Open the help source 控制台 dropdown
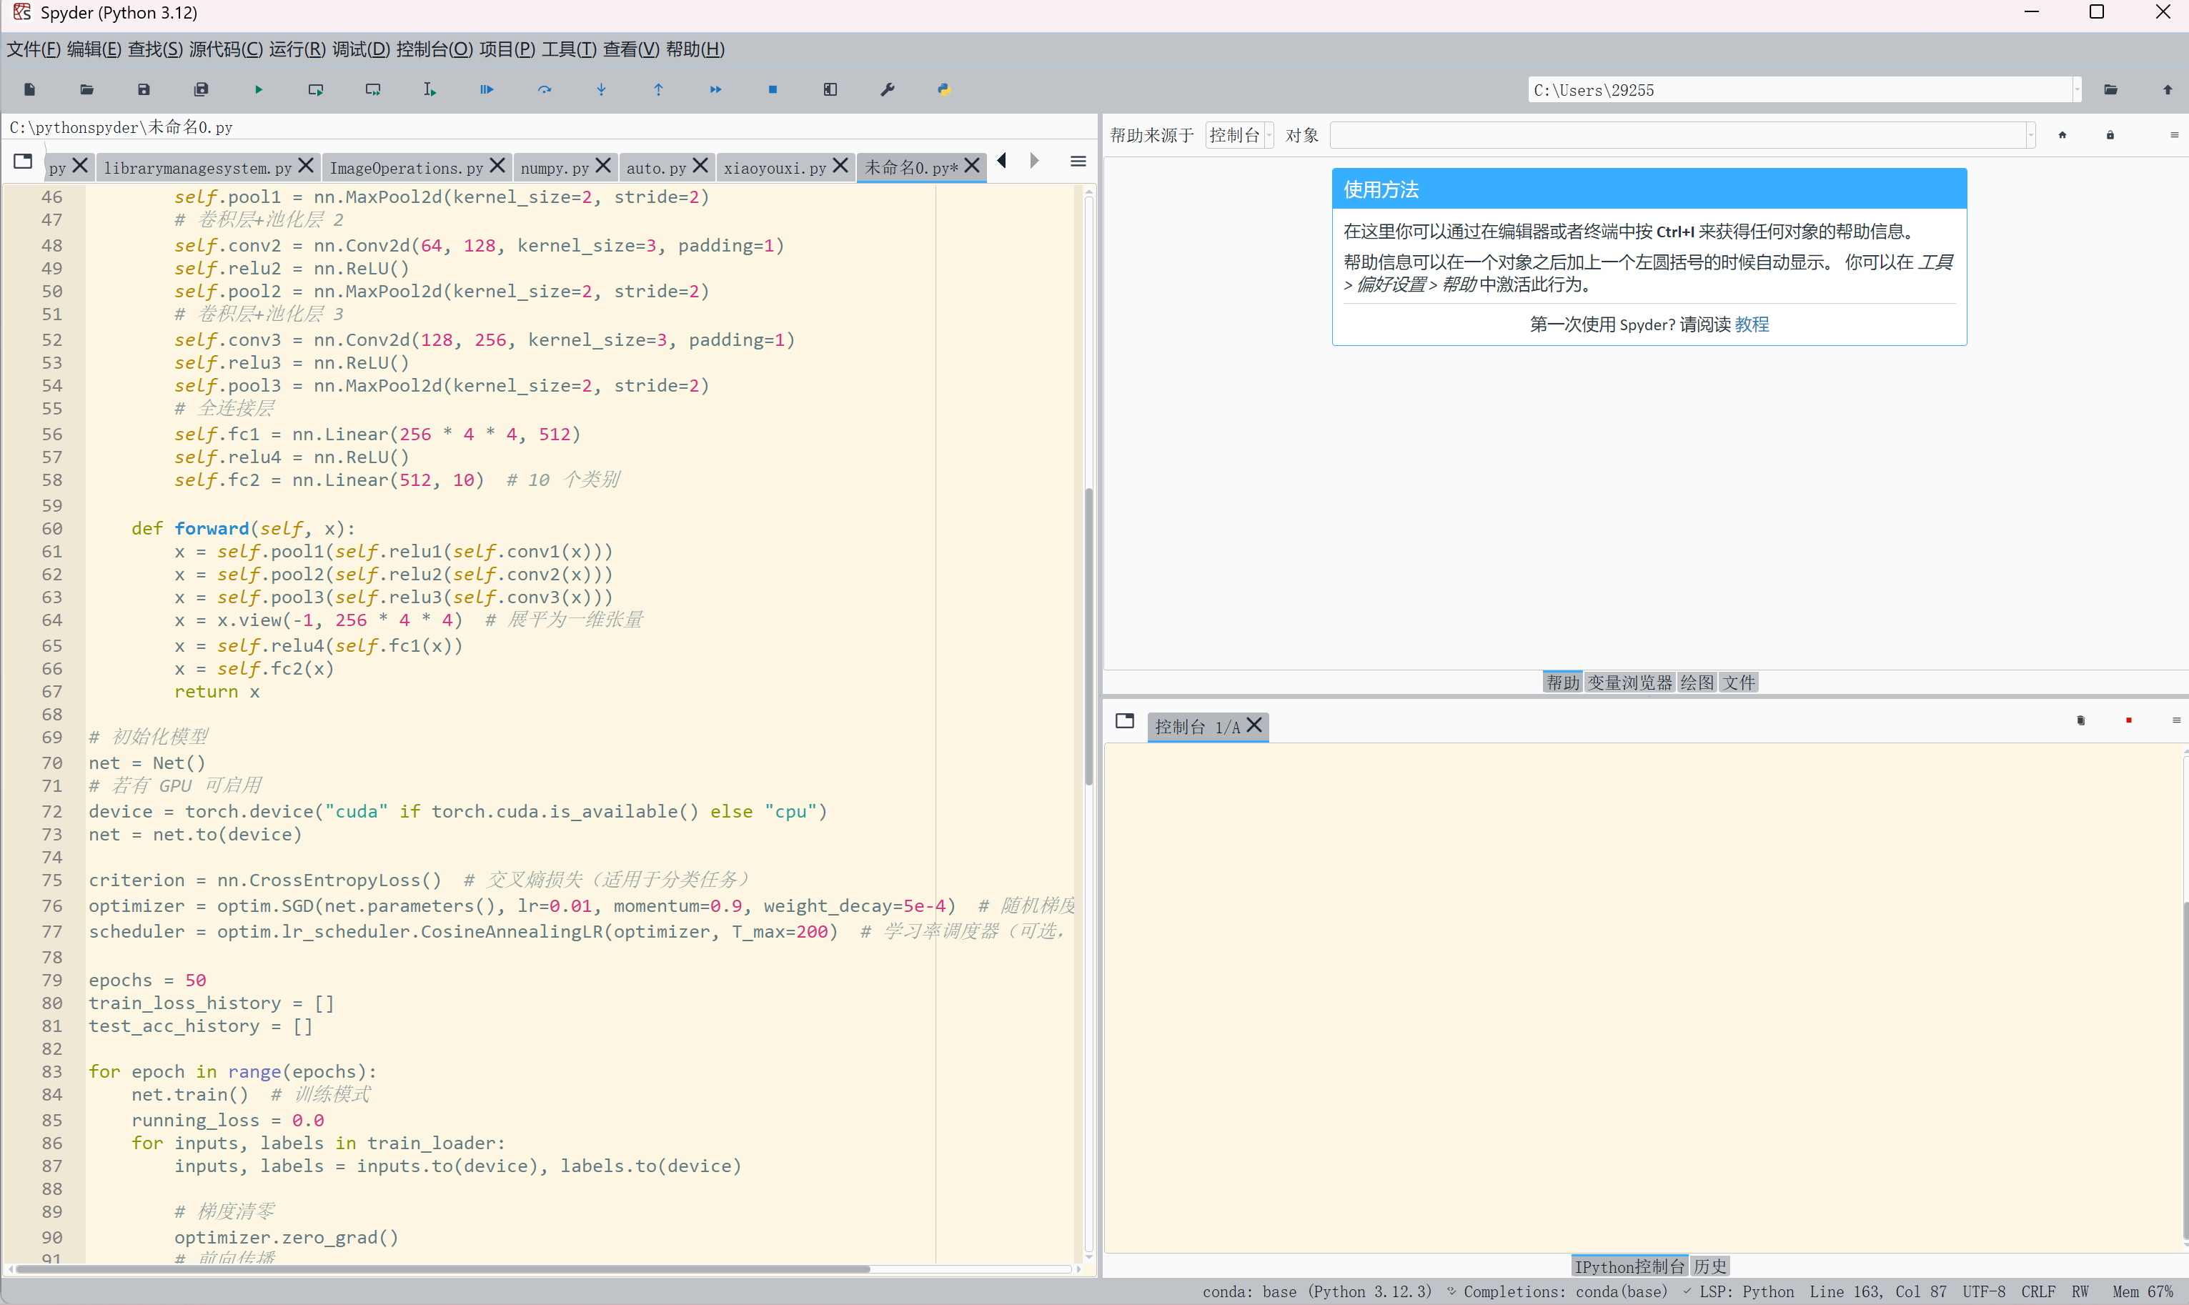The height and width of the screenshot is (1305, 2189). click(x=1239, y=135)
